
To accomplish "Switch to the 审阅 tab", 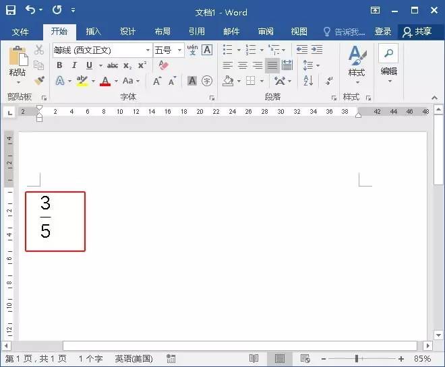I will [266, 32].
